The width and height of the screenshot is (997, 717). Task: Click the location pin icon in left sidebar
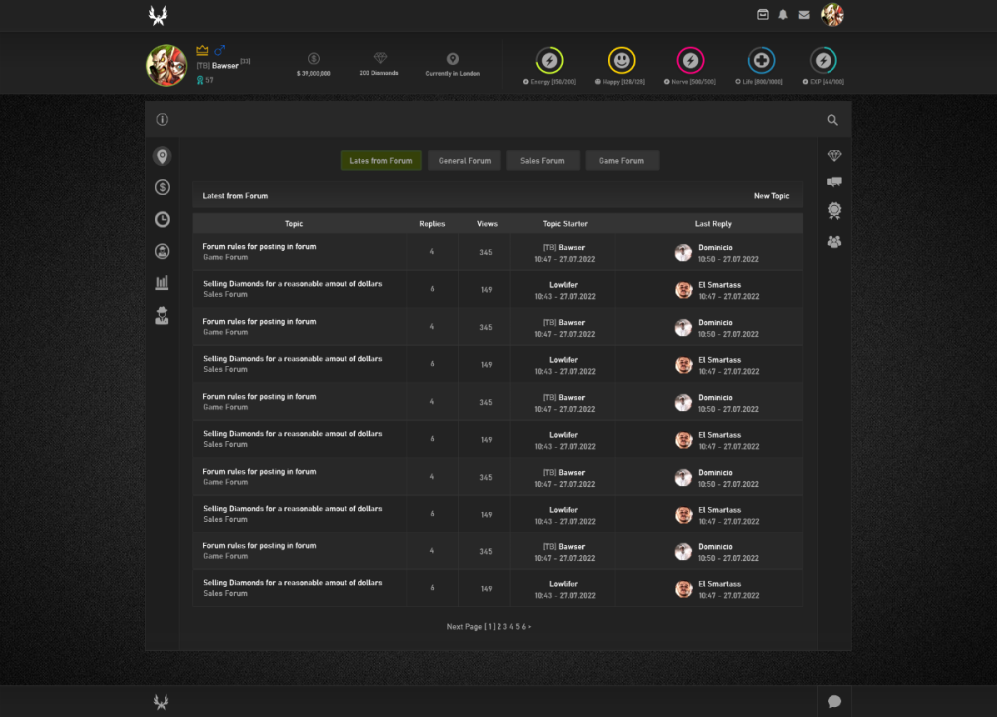(162, 156)
